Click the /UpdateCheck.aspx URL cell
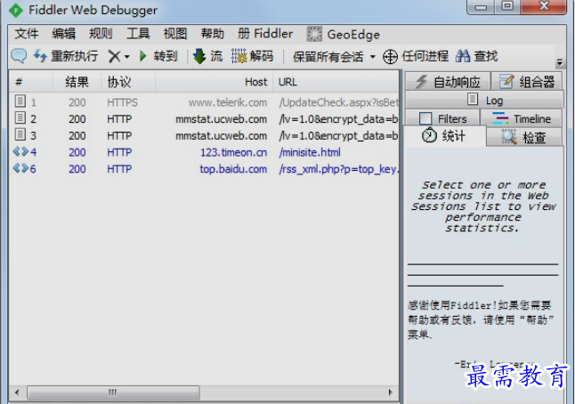The image size is (575, 404). tap(339, 102)
